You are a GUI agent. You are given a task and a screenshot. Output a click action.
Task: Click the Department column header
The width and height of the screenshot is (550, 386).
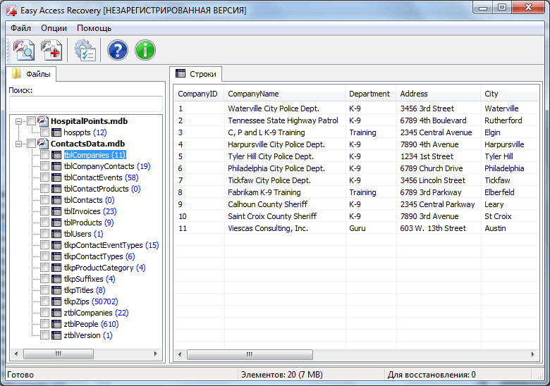pos(369,94)
